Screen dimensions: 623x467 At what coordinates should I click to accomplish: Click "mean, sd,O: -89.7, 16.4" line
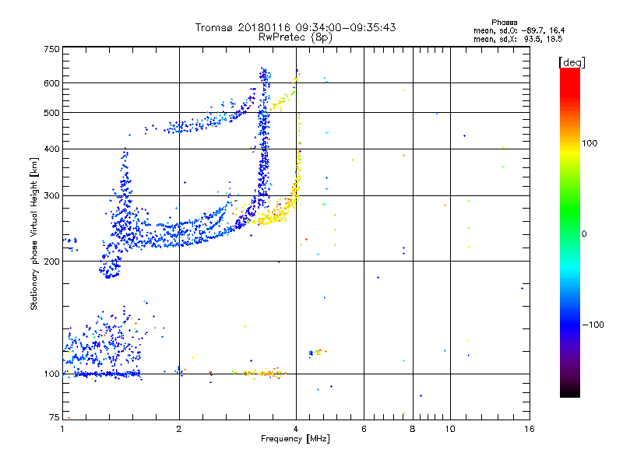tap(519, 30)
